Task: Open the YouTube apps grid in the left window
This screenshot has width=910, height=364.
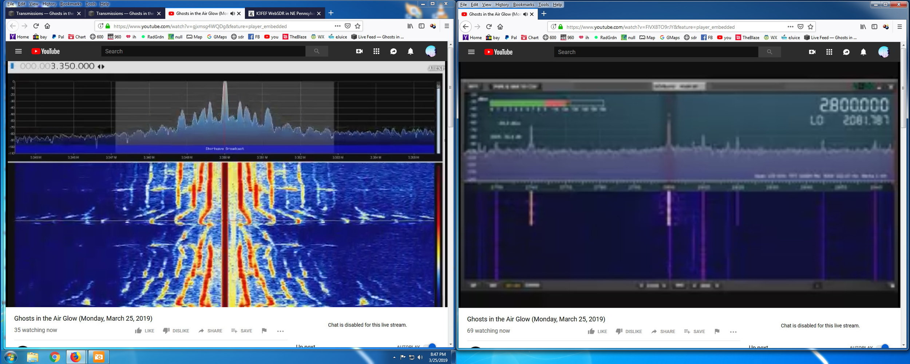Action: tap(376, 51)
